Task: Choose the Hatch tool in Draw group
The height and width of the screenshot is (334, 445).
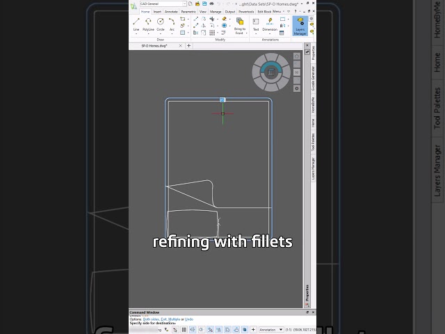Action: tap(182, 33)
